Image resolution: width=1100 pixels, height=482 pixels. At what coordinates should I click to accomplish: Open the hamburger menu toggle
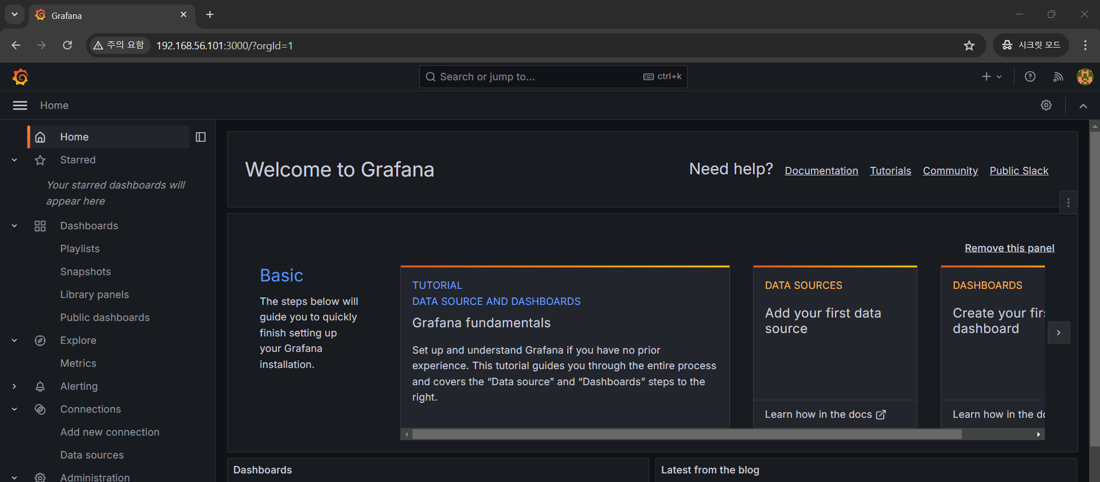[x=20, y=105]
